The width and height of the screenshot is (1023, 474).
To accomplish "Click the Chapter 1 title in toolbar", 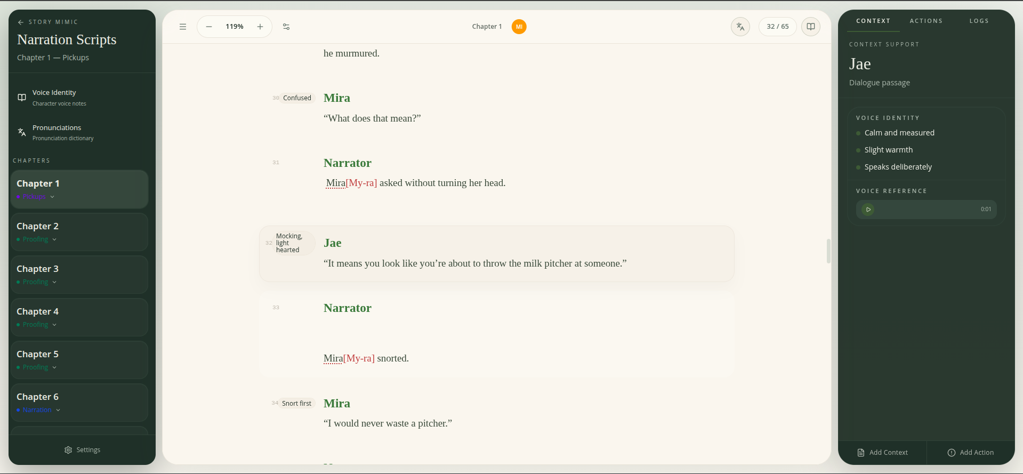I will pos(487,27).
